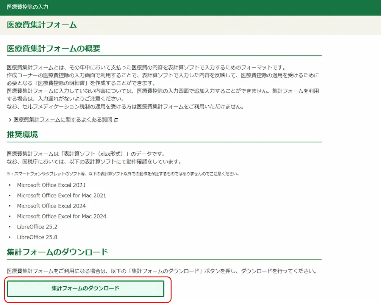Click the LibreOffice 25.2 list item

[x=37, y=227]
